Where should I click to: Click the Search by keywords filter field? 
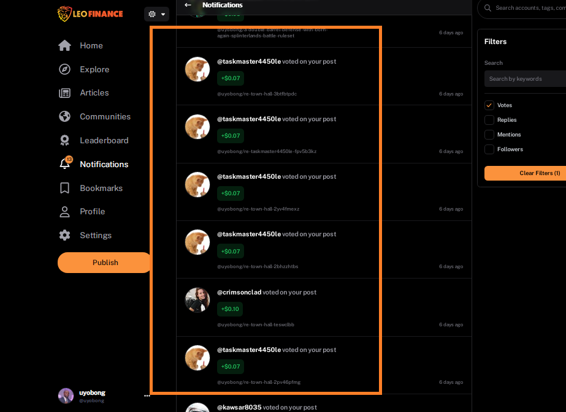[x=525, y=79]
